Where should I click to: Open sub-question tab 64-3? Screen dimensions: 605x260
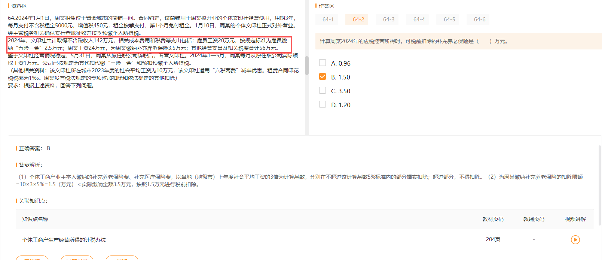pyautogui.click(x=388, y=19)
